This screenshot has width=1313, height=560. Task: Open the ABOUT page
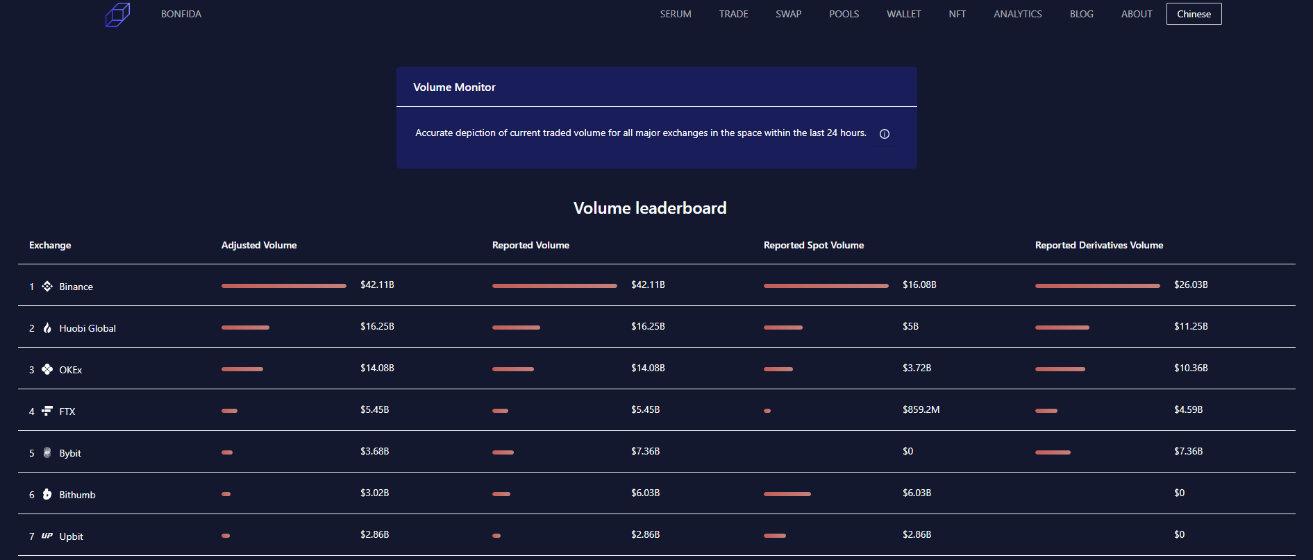pyautogui.click(x=1137, y=14)
